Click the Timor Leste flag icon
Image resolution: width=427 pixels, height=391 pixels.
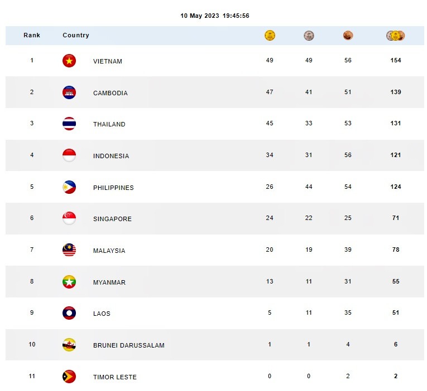69,377
